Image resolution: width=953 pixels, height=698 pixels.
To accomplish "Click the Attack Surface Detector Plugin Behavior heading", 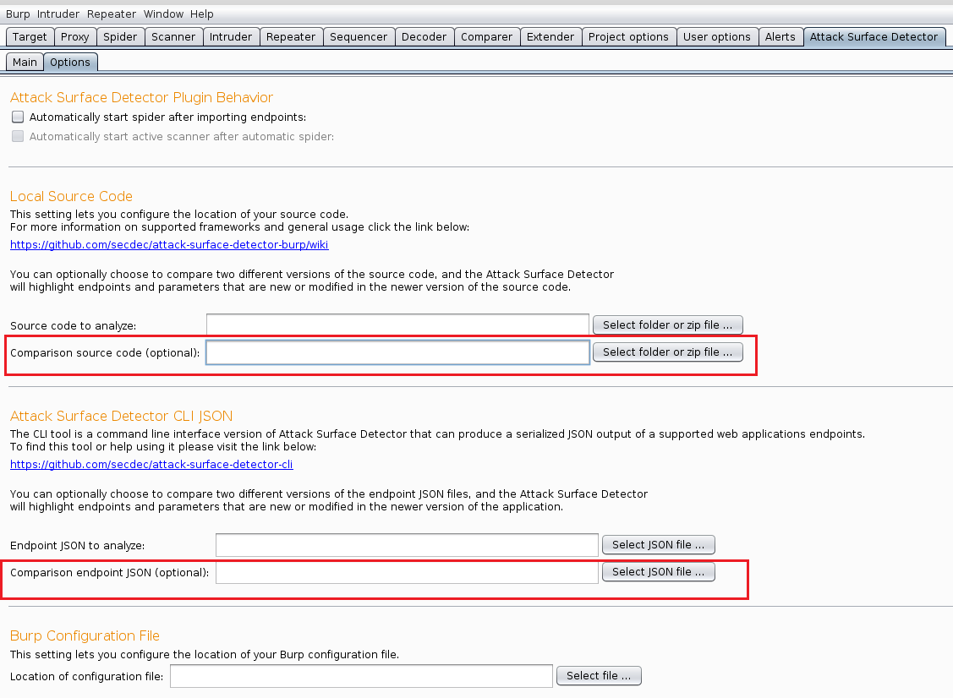I will coord(141,98).
